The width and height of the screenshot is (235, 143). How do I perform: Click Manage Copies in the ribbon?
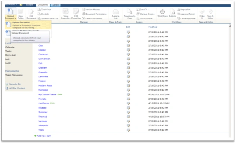(146, 14)
